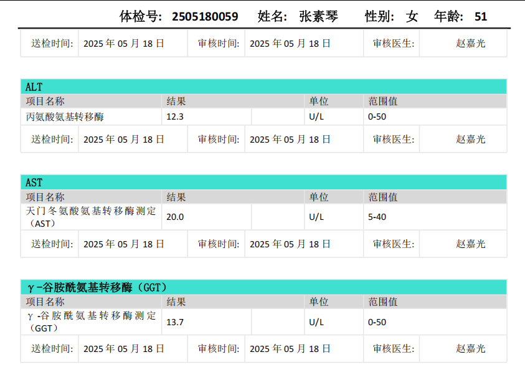The width and height of the screenshot is (525, 385).
Task: Select the ALT result value 12.3
Action: (175, 116)
